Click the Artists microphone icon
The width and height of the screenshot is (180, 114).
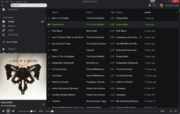pos(4,30)
